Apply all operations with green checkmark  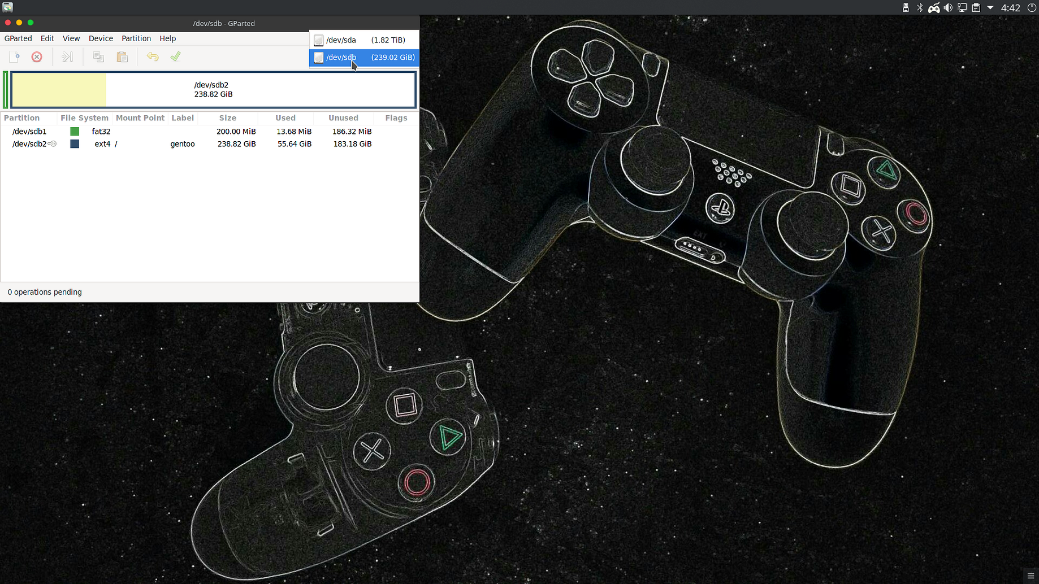point(176,56)
